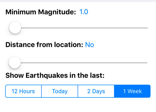Switch to the 2 Days segment

[96, 91]
